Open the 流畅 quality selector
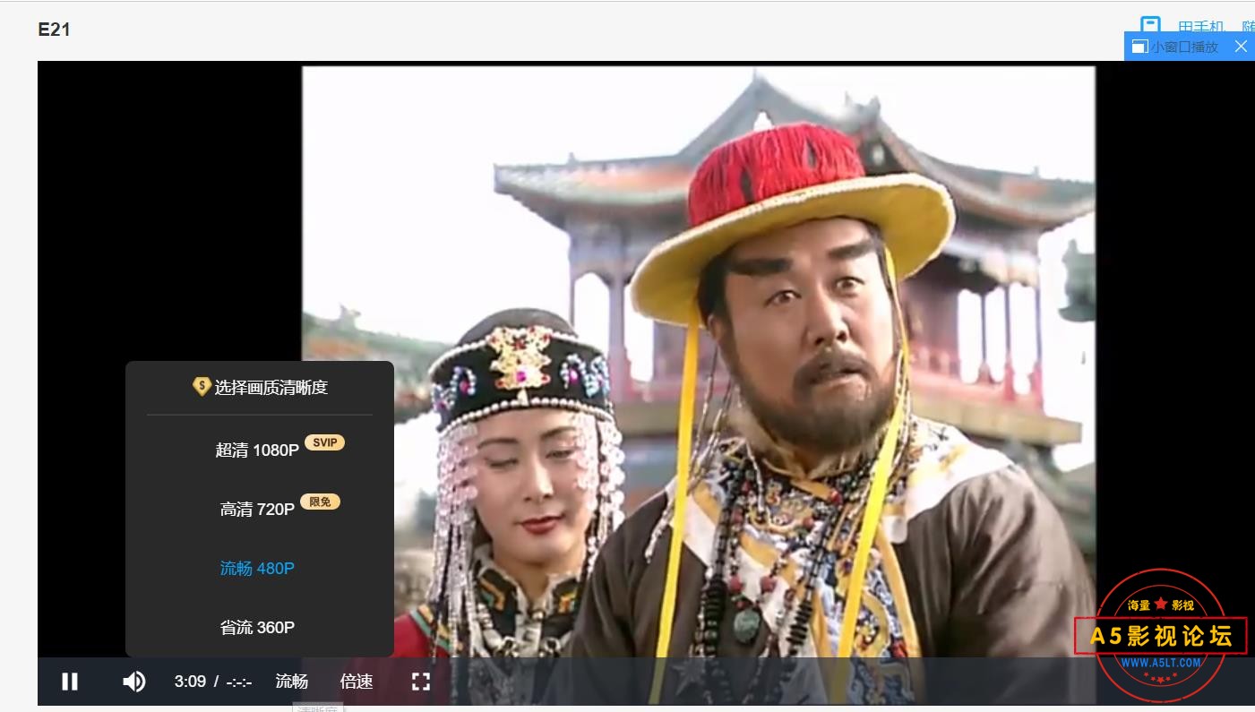The height and width of the screenshot is (712, 1255). pos(291,682)
